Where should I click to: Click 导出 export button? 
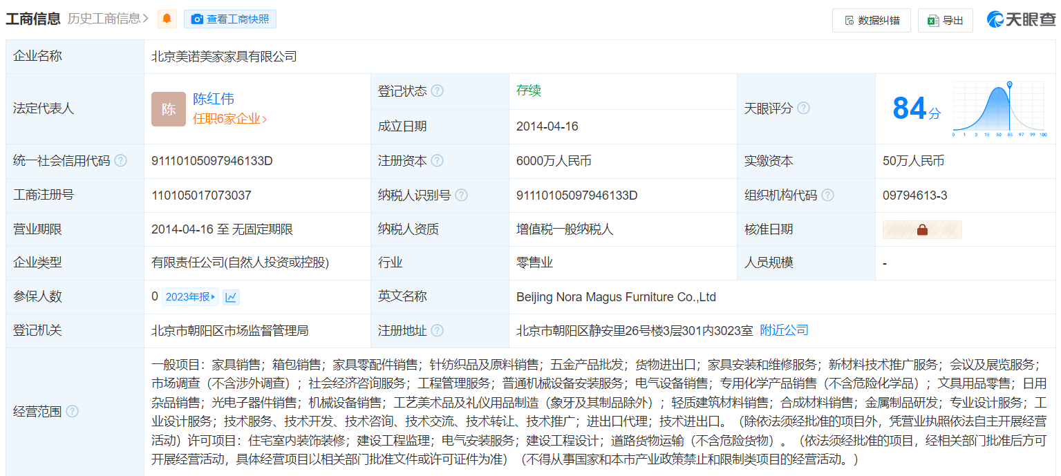tap(946, 20)
